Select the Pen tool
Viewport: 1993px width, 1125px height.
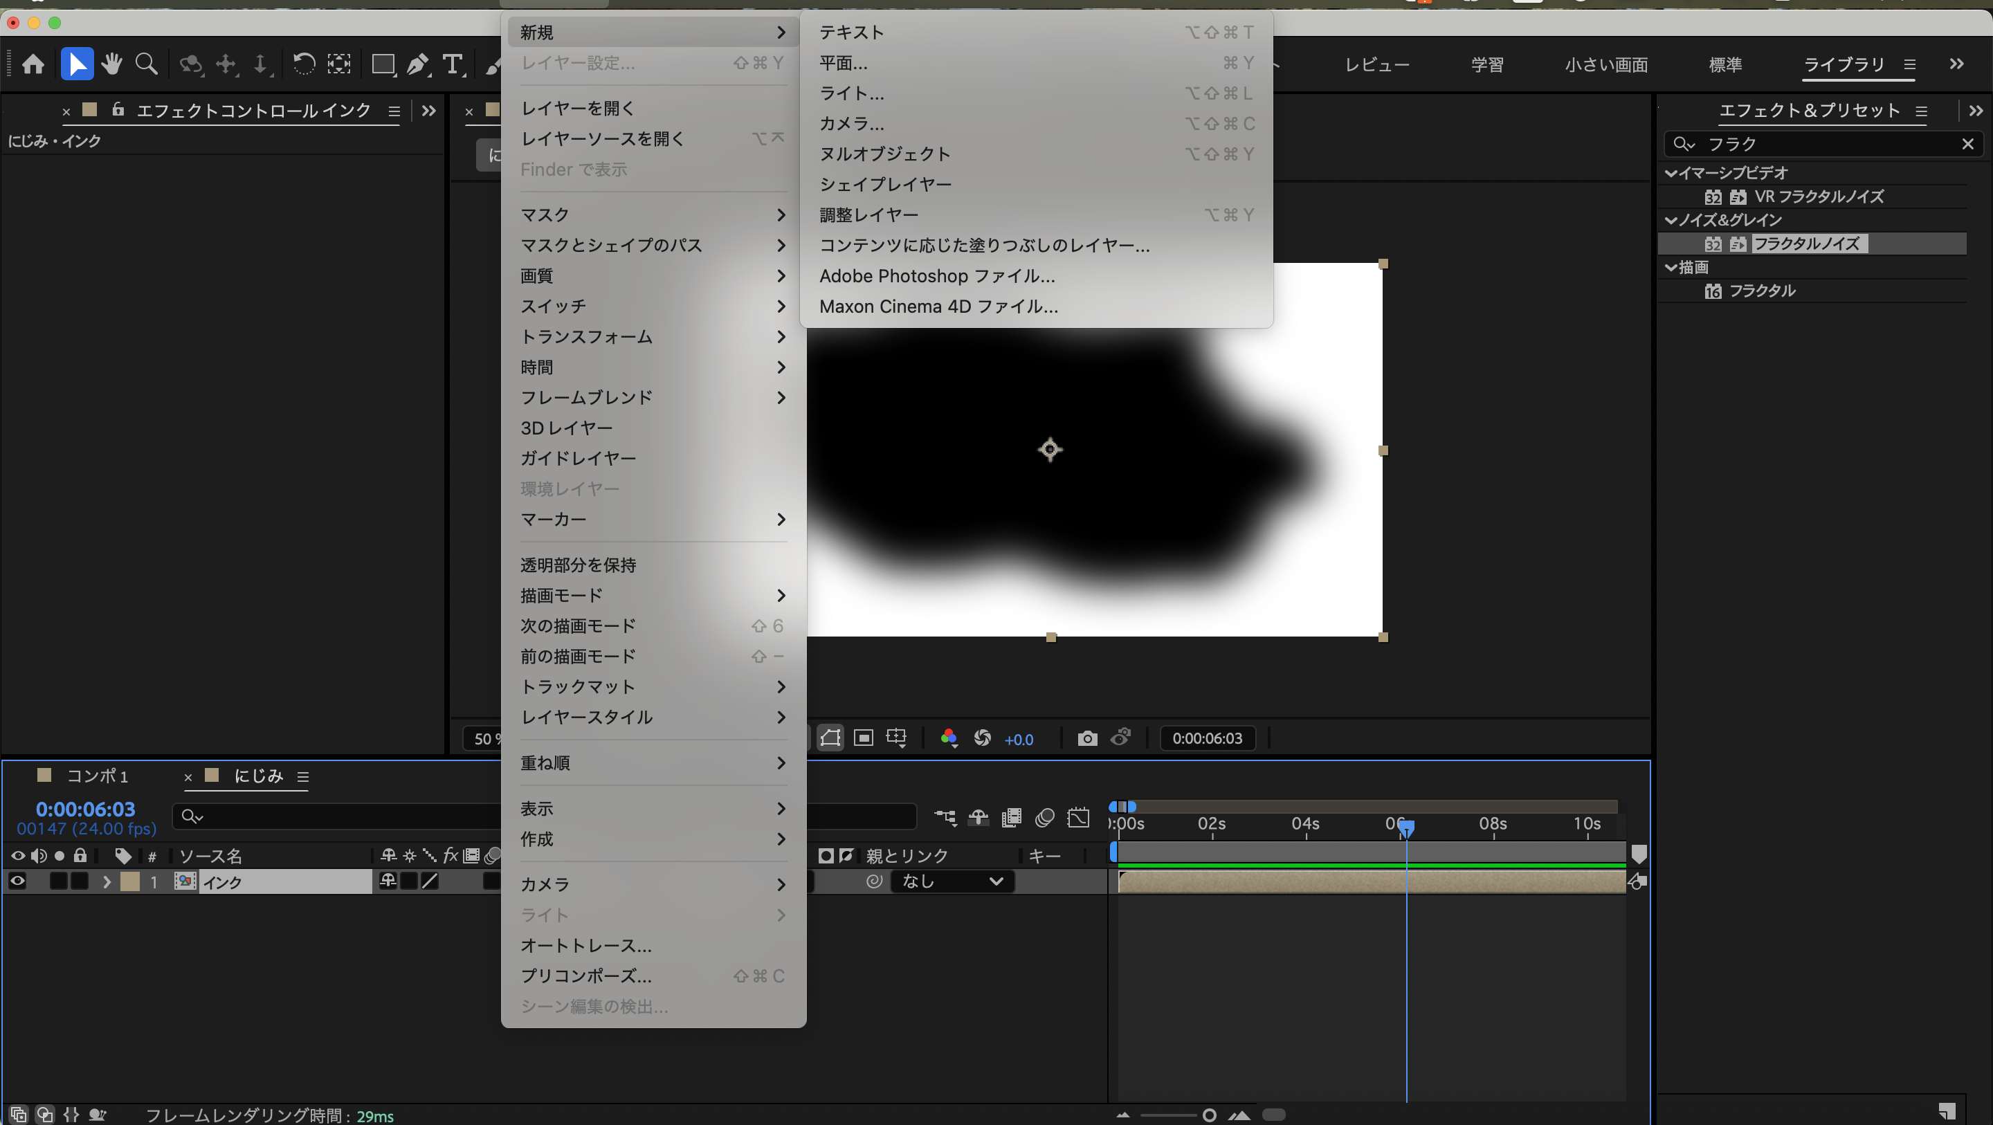coord(418,64)
